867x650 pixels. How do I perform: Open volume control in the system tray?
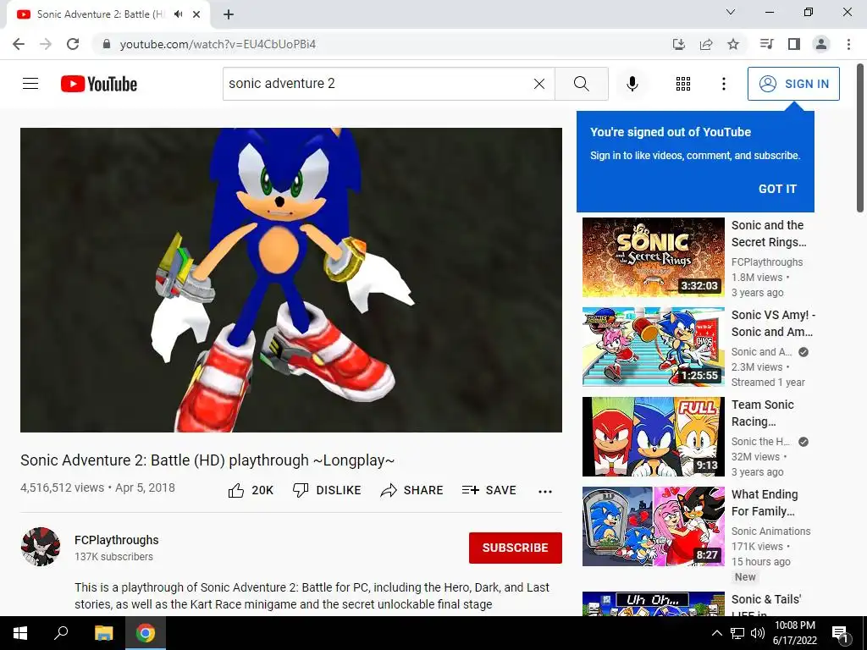click(758, 633)
